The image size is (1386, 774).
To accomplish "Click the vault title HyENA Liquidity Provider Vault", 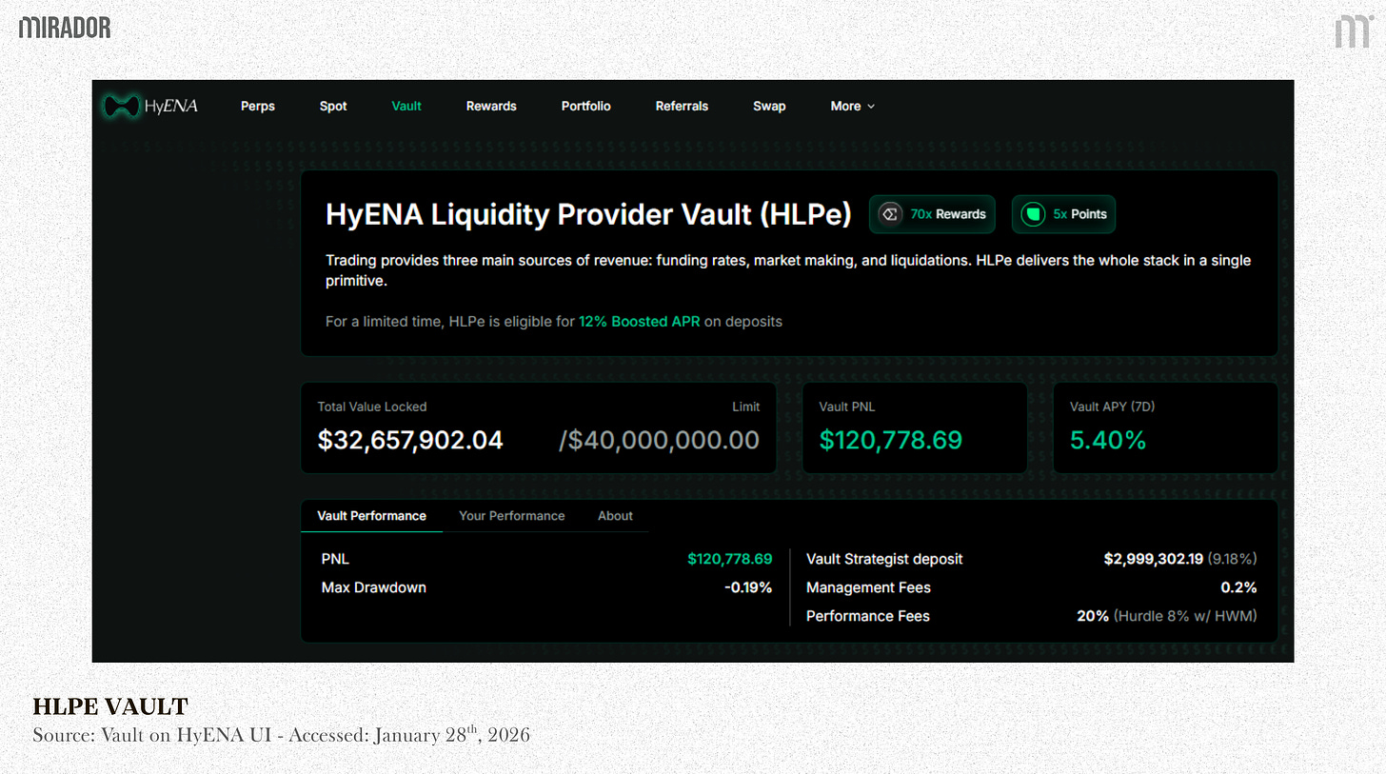I will [588, 214].
